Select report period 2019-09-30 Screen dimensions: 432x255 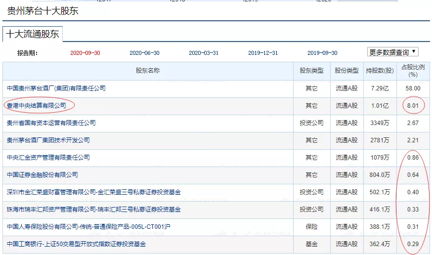coord(322,53)
